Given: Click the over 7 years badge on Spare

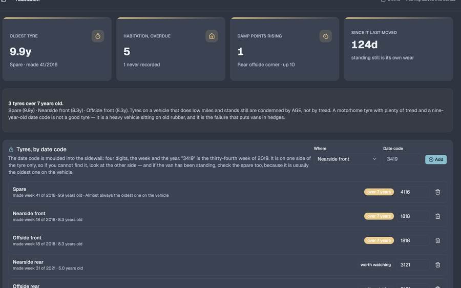Looking at the screenshot, I should 379,192.
